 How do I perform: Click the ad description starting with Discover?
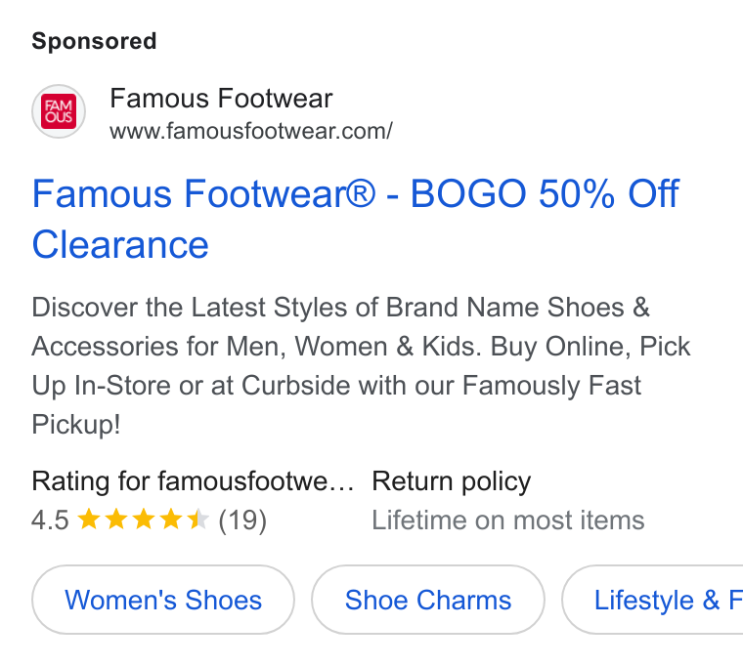(361, 365)
